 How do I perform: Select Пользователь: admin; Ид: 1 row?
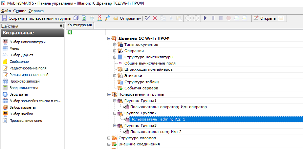[x=216, y=119]
